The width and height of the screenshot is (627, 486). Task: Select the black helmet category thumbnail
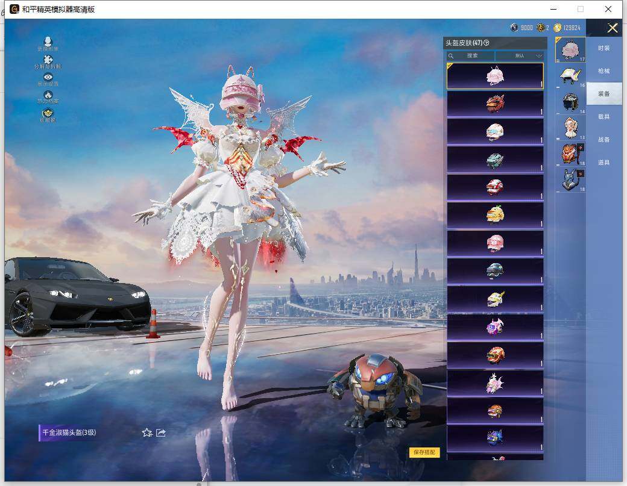point(570,102)
